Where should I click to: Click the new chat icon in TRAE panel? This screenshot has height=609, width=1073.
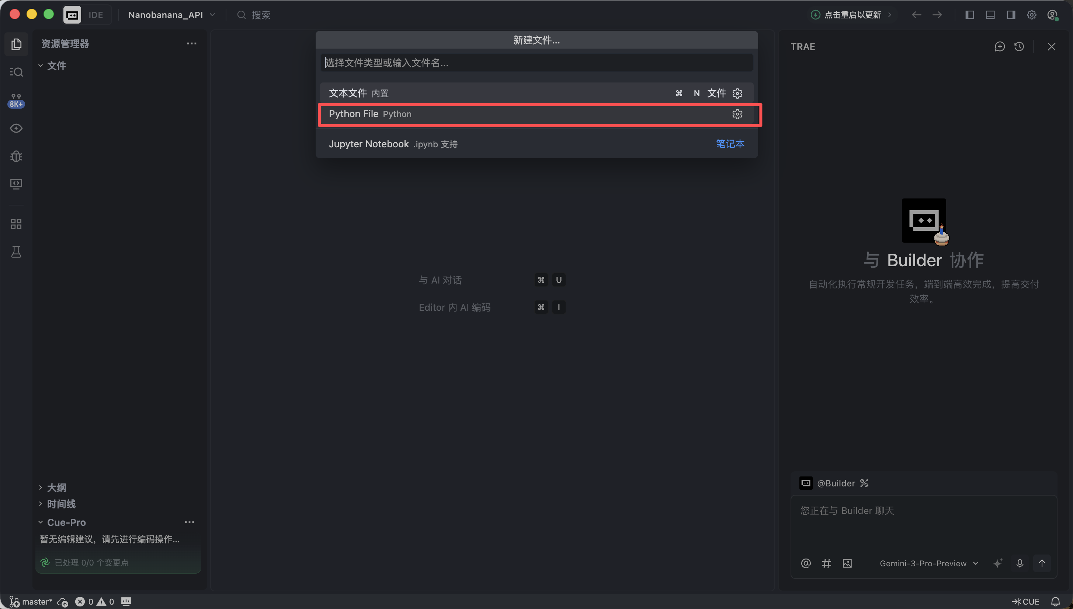(x=999, y=46)
